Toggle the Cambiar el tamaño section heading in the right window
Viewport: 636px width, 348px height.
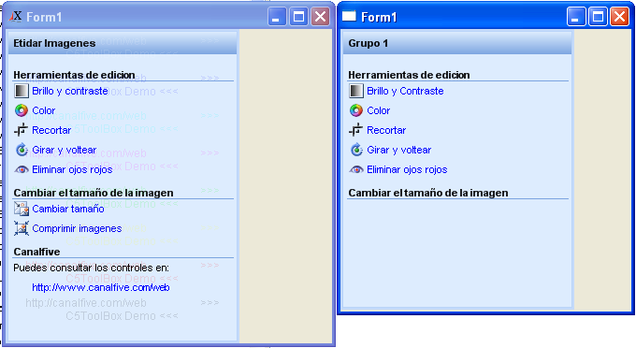tap(428, 193)
